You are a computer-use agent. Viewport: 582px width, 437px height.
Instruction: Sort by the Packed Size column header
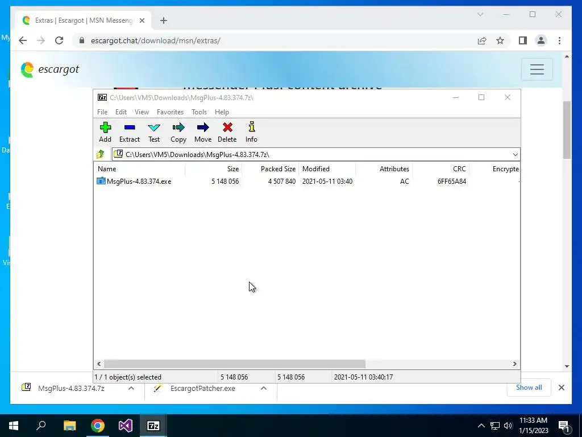271,168
